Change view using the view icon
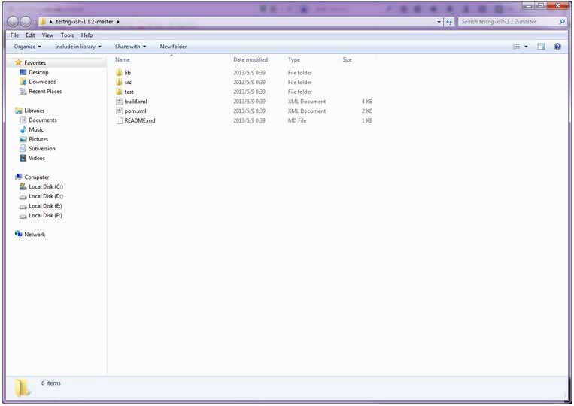Viewport: 574px width, 406px height. (516, 47)
